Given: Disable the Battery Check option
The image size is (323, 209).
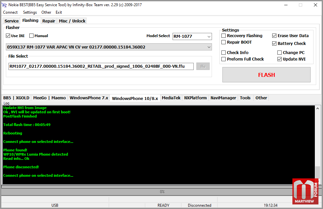Looking at the screenshot, I should (x=274, y=44).
